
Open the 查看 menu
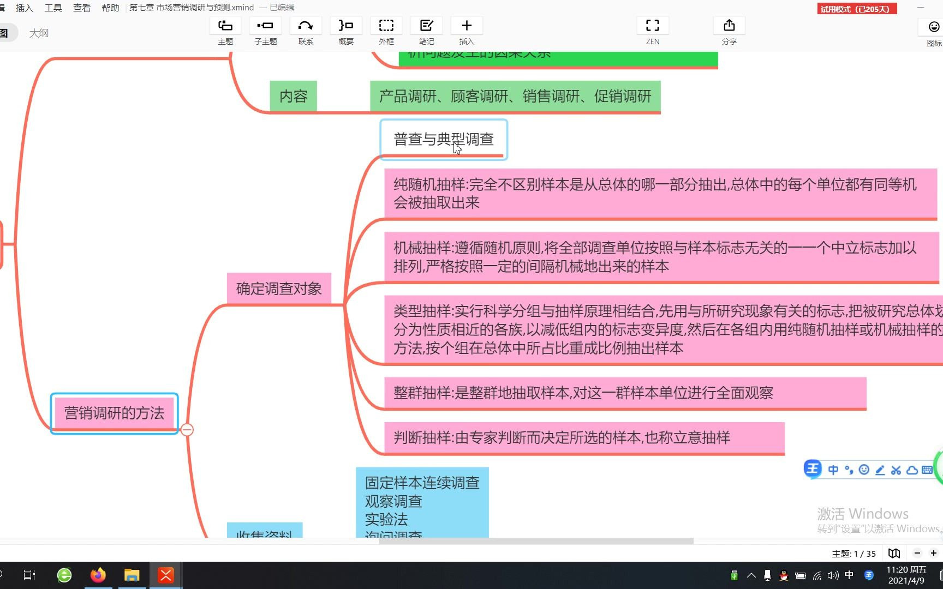click(x=82, y=8)
